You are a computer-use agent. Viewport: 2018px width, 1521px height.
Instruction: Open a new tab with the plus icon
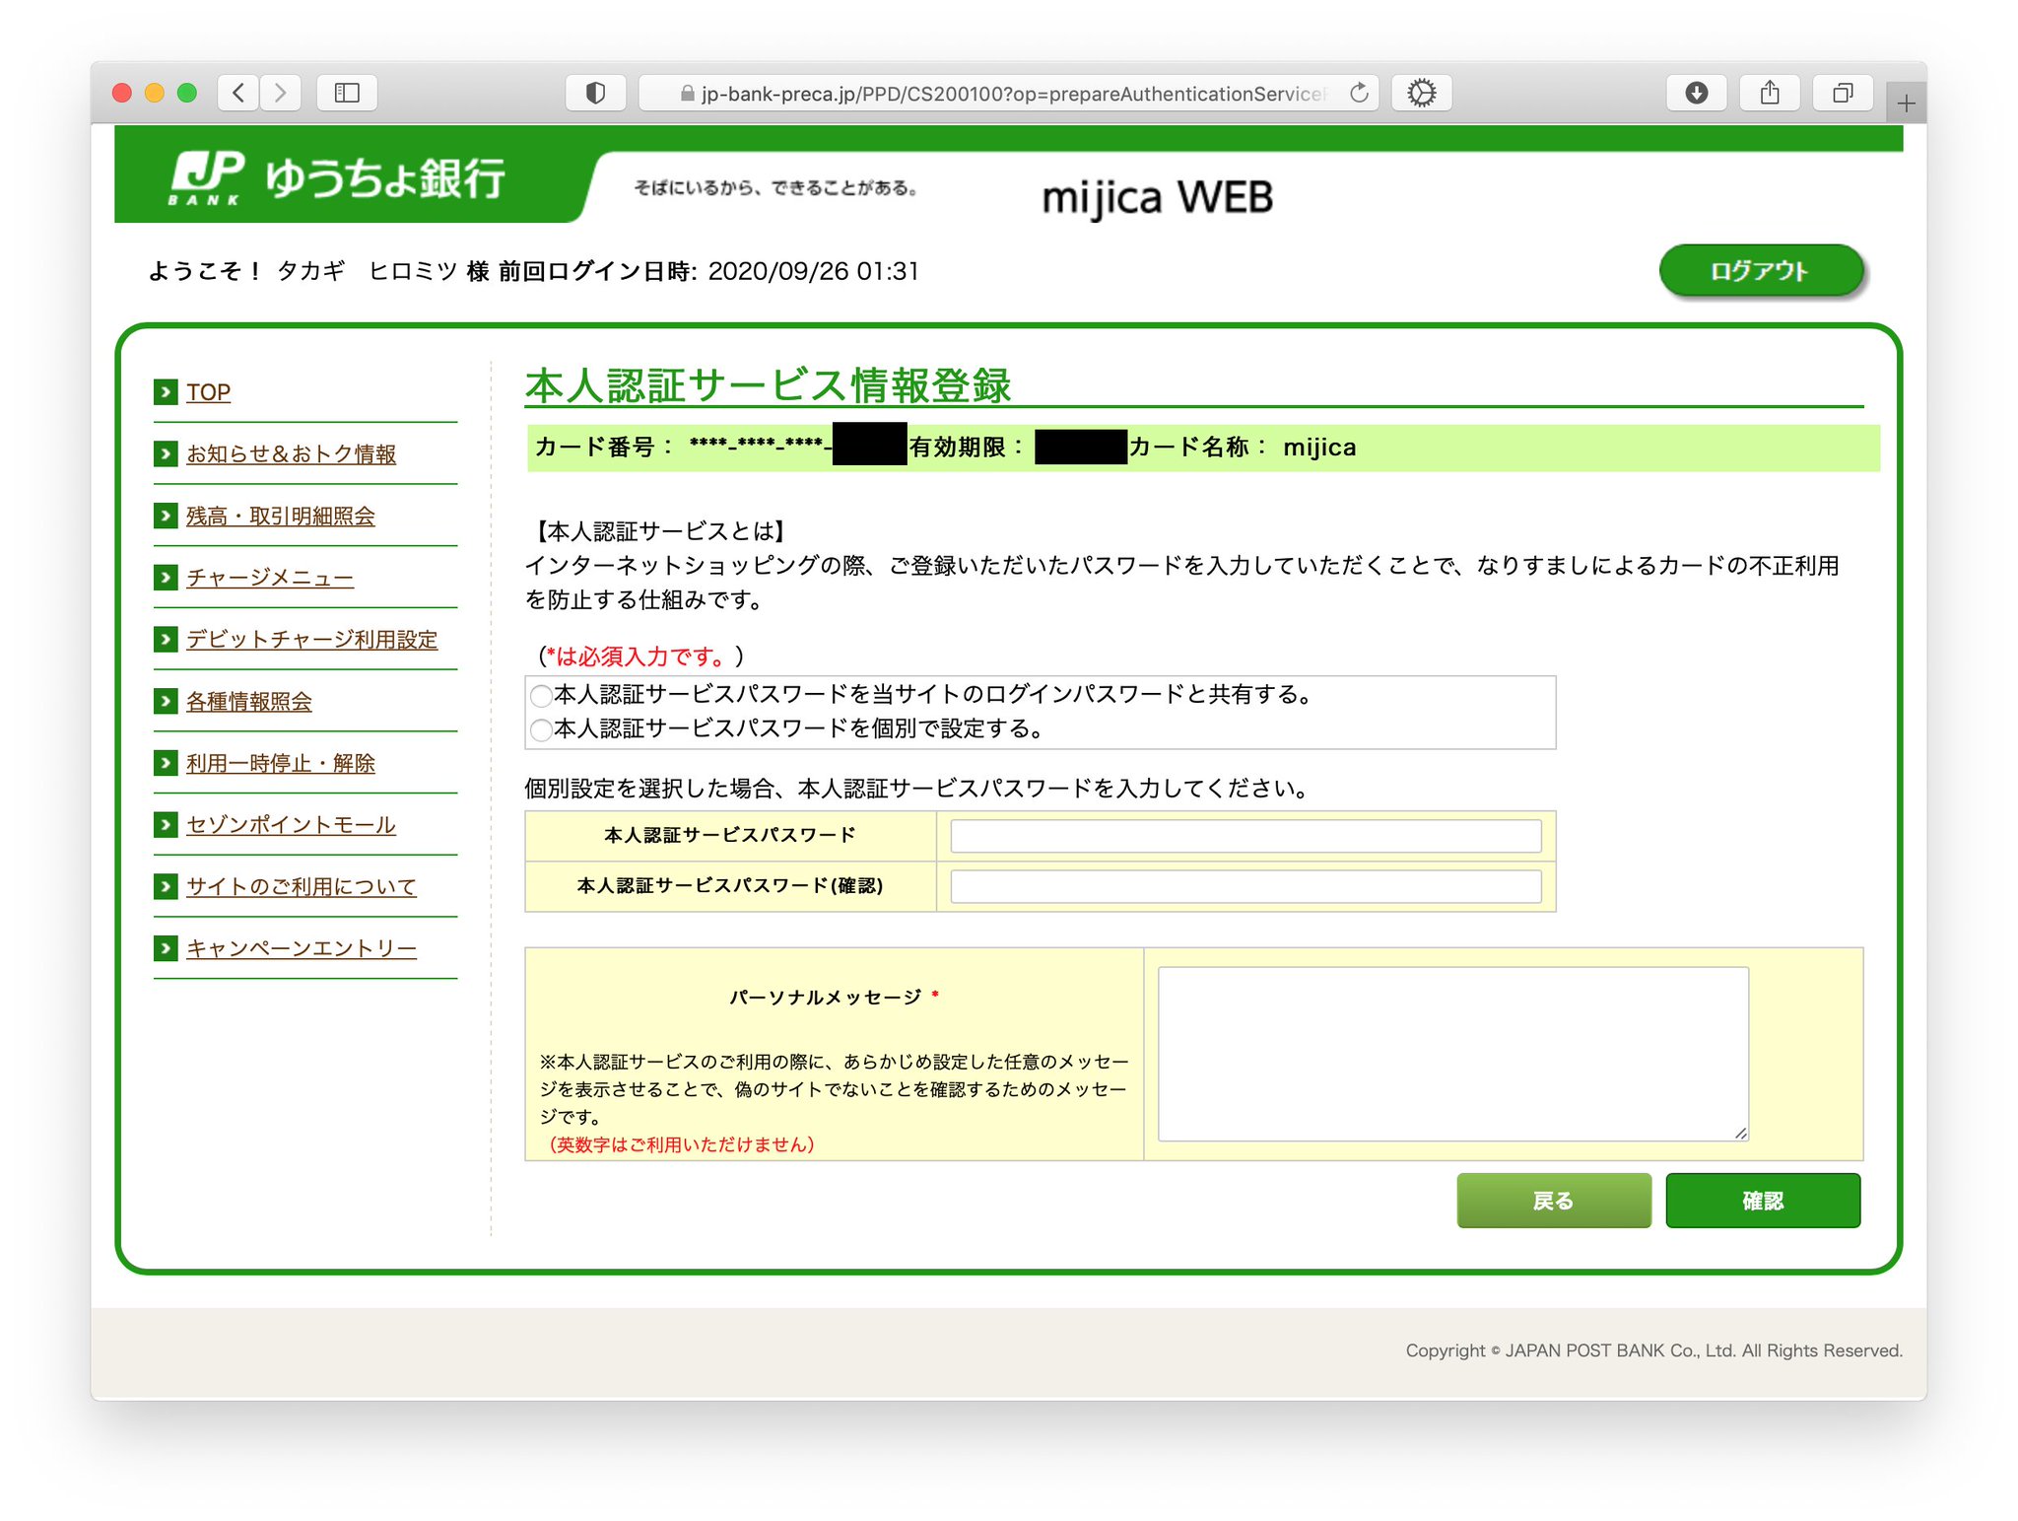1906,100
